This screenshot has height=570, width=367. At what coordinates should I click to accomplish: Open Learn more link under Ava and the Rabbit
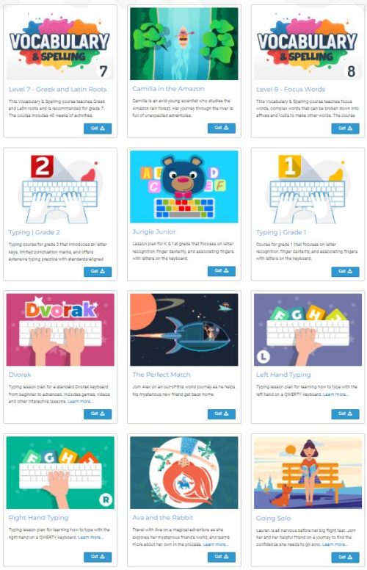(216, 544)
